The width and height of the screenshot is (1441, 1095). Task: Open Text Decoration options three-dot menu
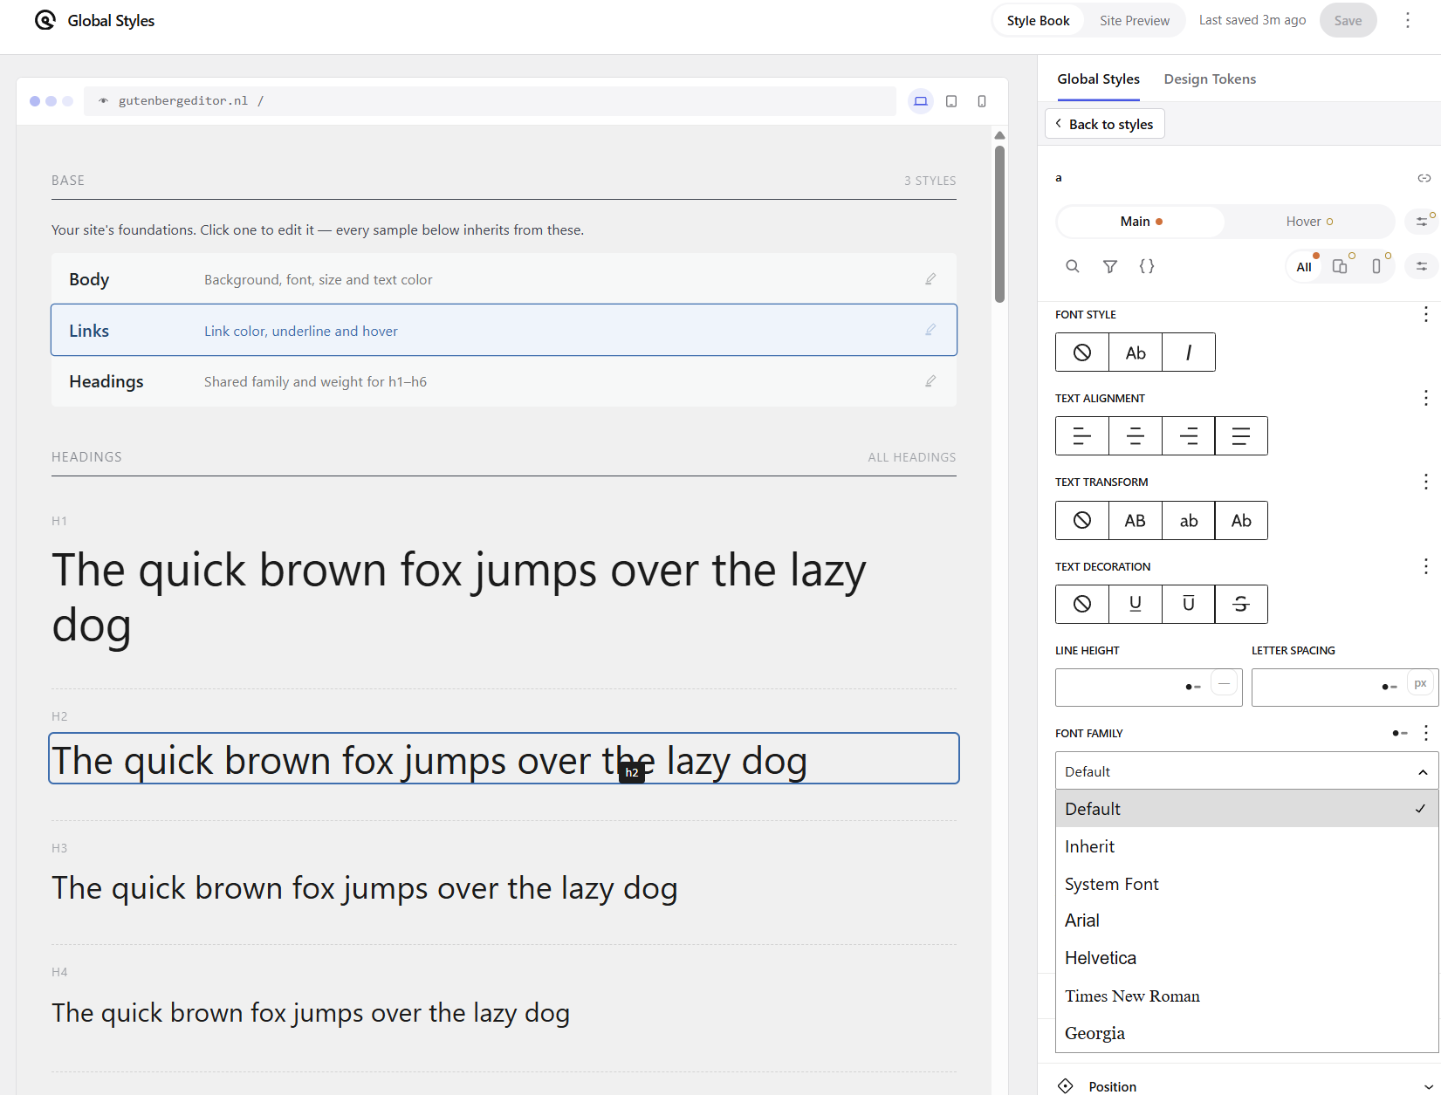[1426, 566]
